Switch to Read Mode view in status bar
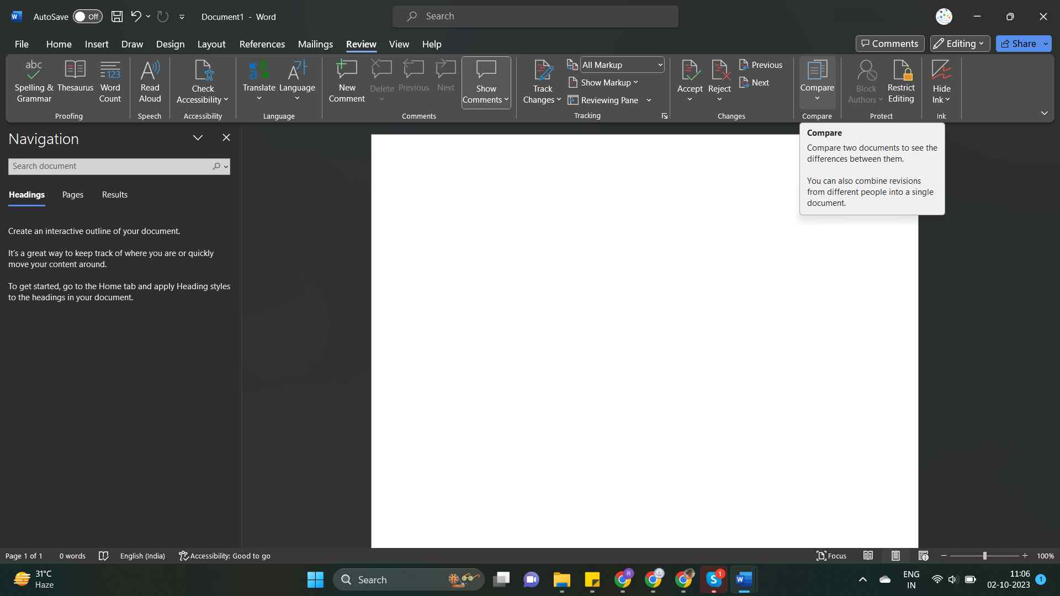Image resolution: width=1060 pixels, height=596 pixels. pos(868,556)
